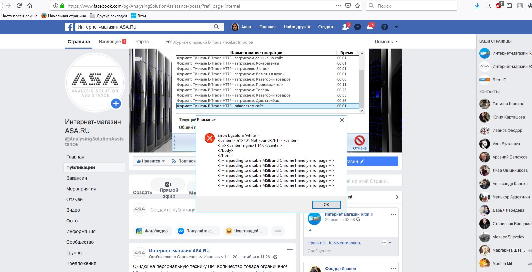Screen dimensions: 532x272
Task: Expand the comment-as ASA dropdown arrow
Action: point(390,243)
